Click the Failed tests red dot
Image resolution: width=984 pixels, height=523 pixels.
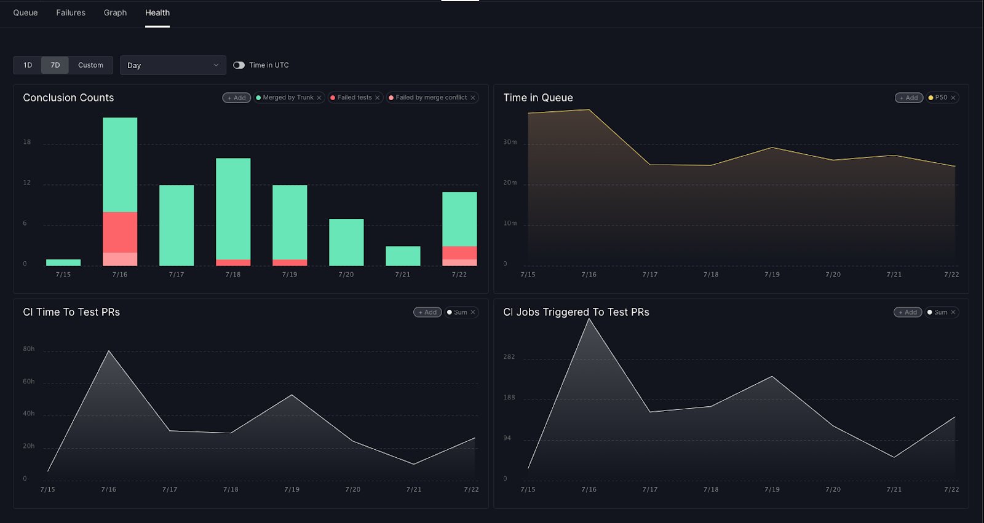pyautogui.click(x=333, y=98)
